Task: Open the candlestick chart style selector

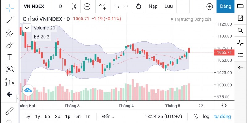Action: [x=74, y=6]
